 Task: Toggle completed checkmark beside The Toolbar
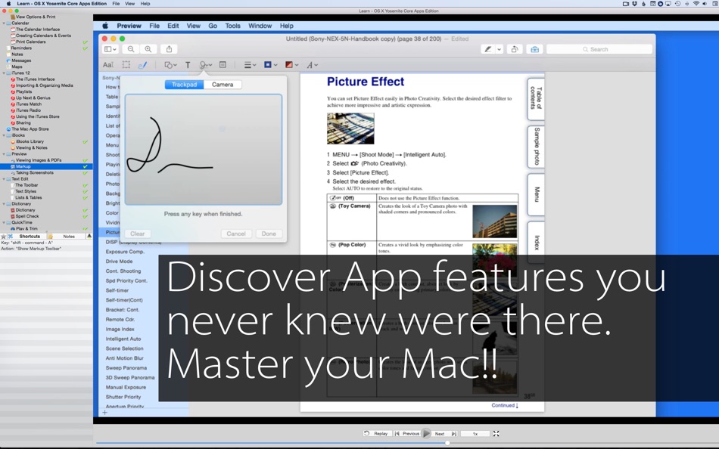86,185
